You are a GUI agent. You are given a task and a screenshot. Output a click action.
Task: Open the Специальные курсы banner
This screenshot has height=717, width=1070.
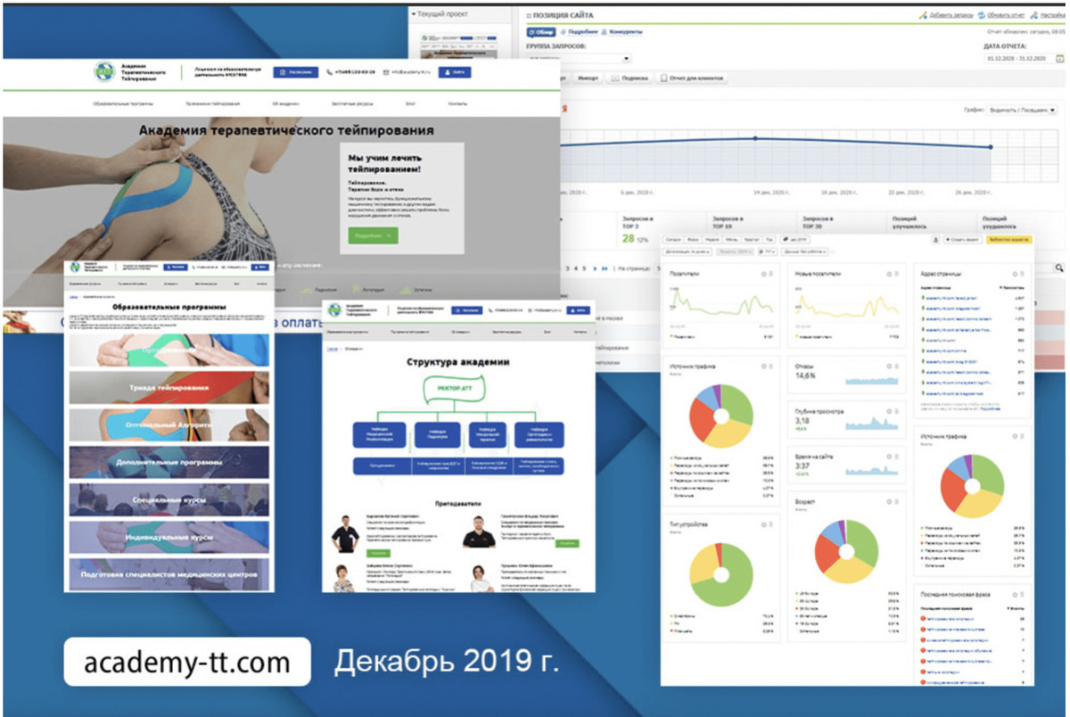[169, 500]
